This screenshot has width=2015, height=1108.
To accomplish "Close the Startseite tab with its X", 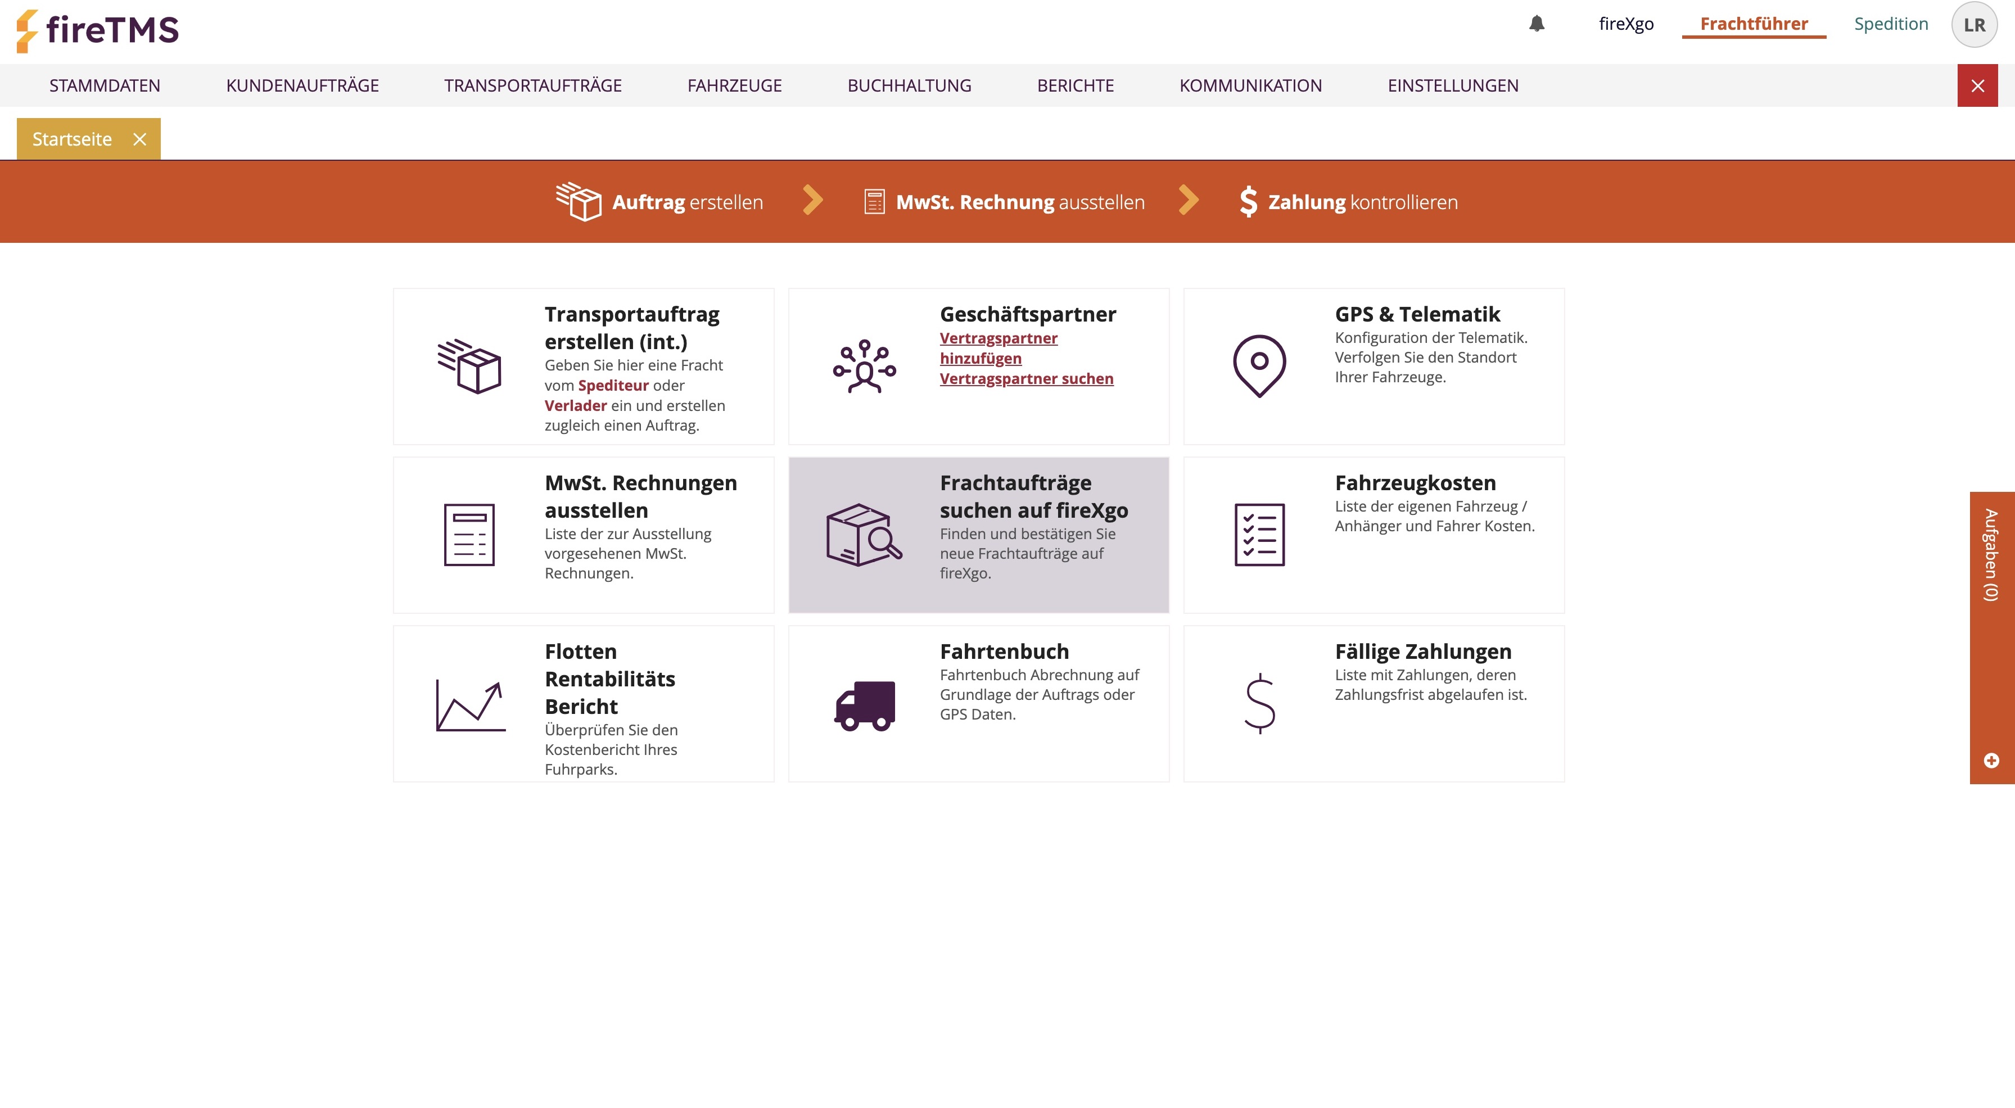I will click(x=139, y=139).
